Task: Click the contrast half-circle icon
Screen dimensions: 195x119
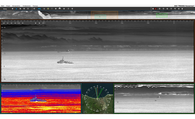Action: click(56, 9)
